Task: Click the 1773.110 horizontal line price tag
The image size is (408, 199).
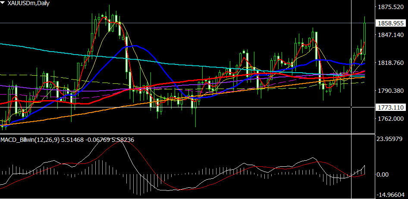Action: point(391,107)
